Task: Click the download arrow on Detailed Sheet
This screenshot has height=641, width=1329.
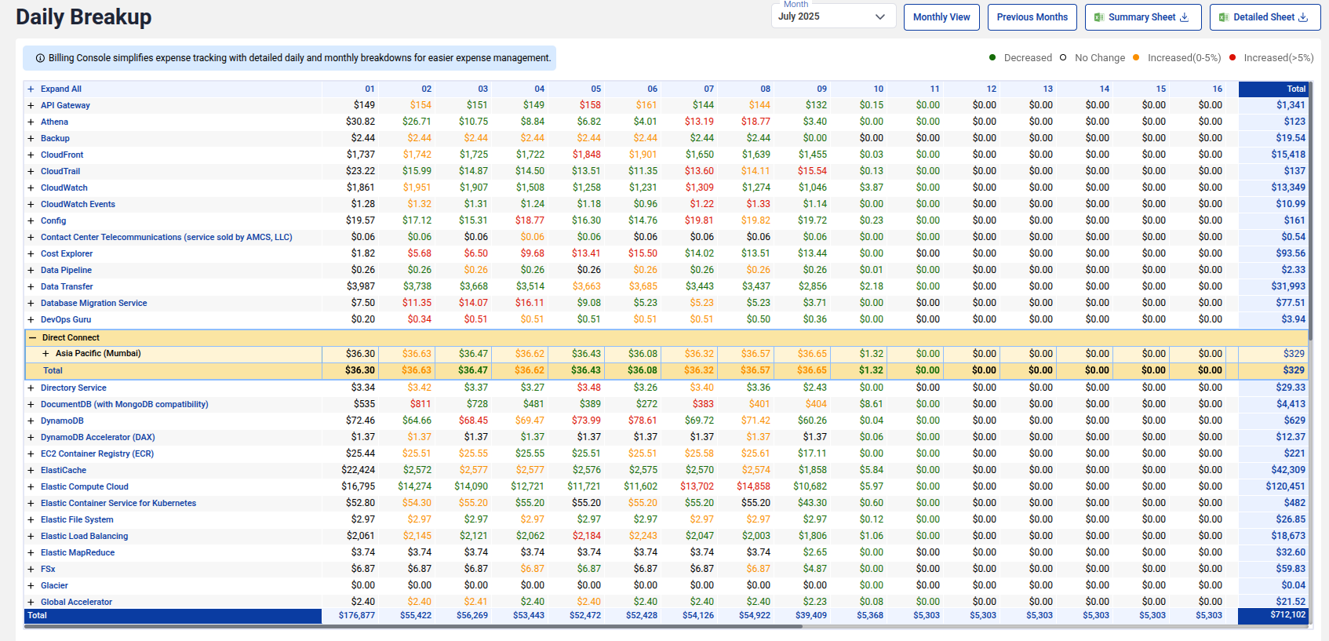Action: (1303, 17)
